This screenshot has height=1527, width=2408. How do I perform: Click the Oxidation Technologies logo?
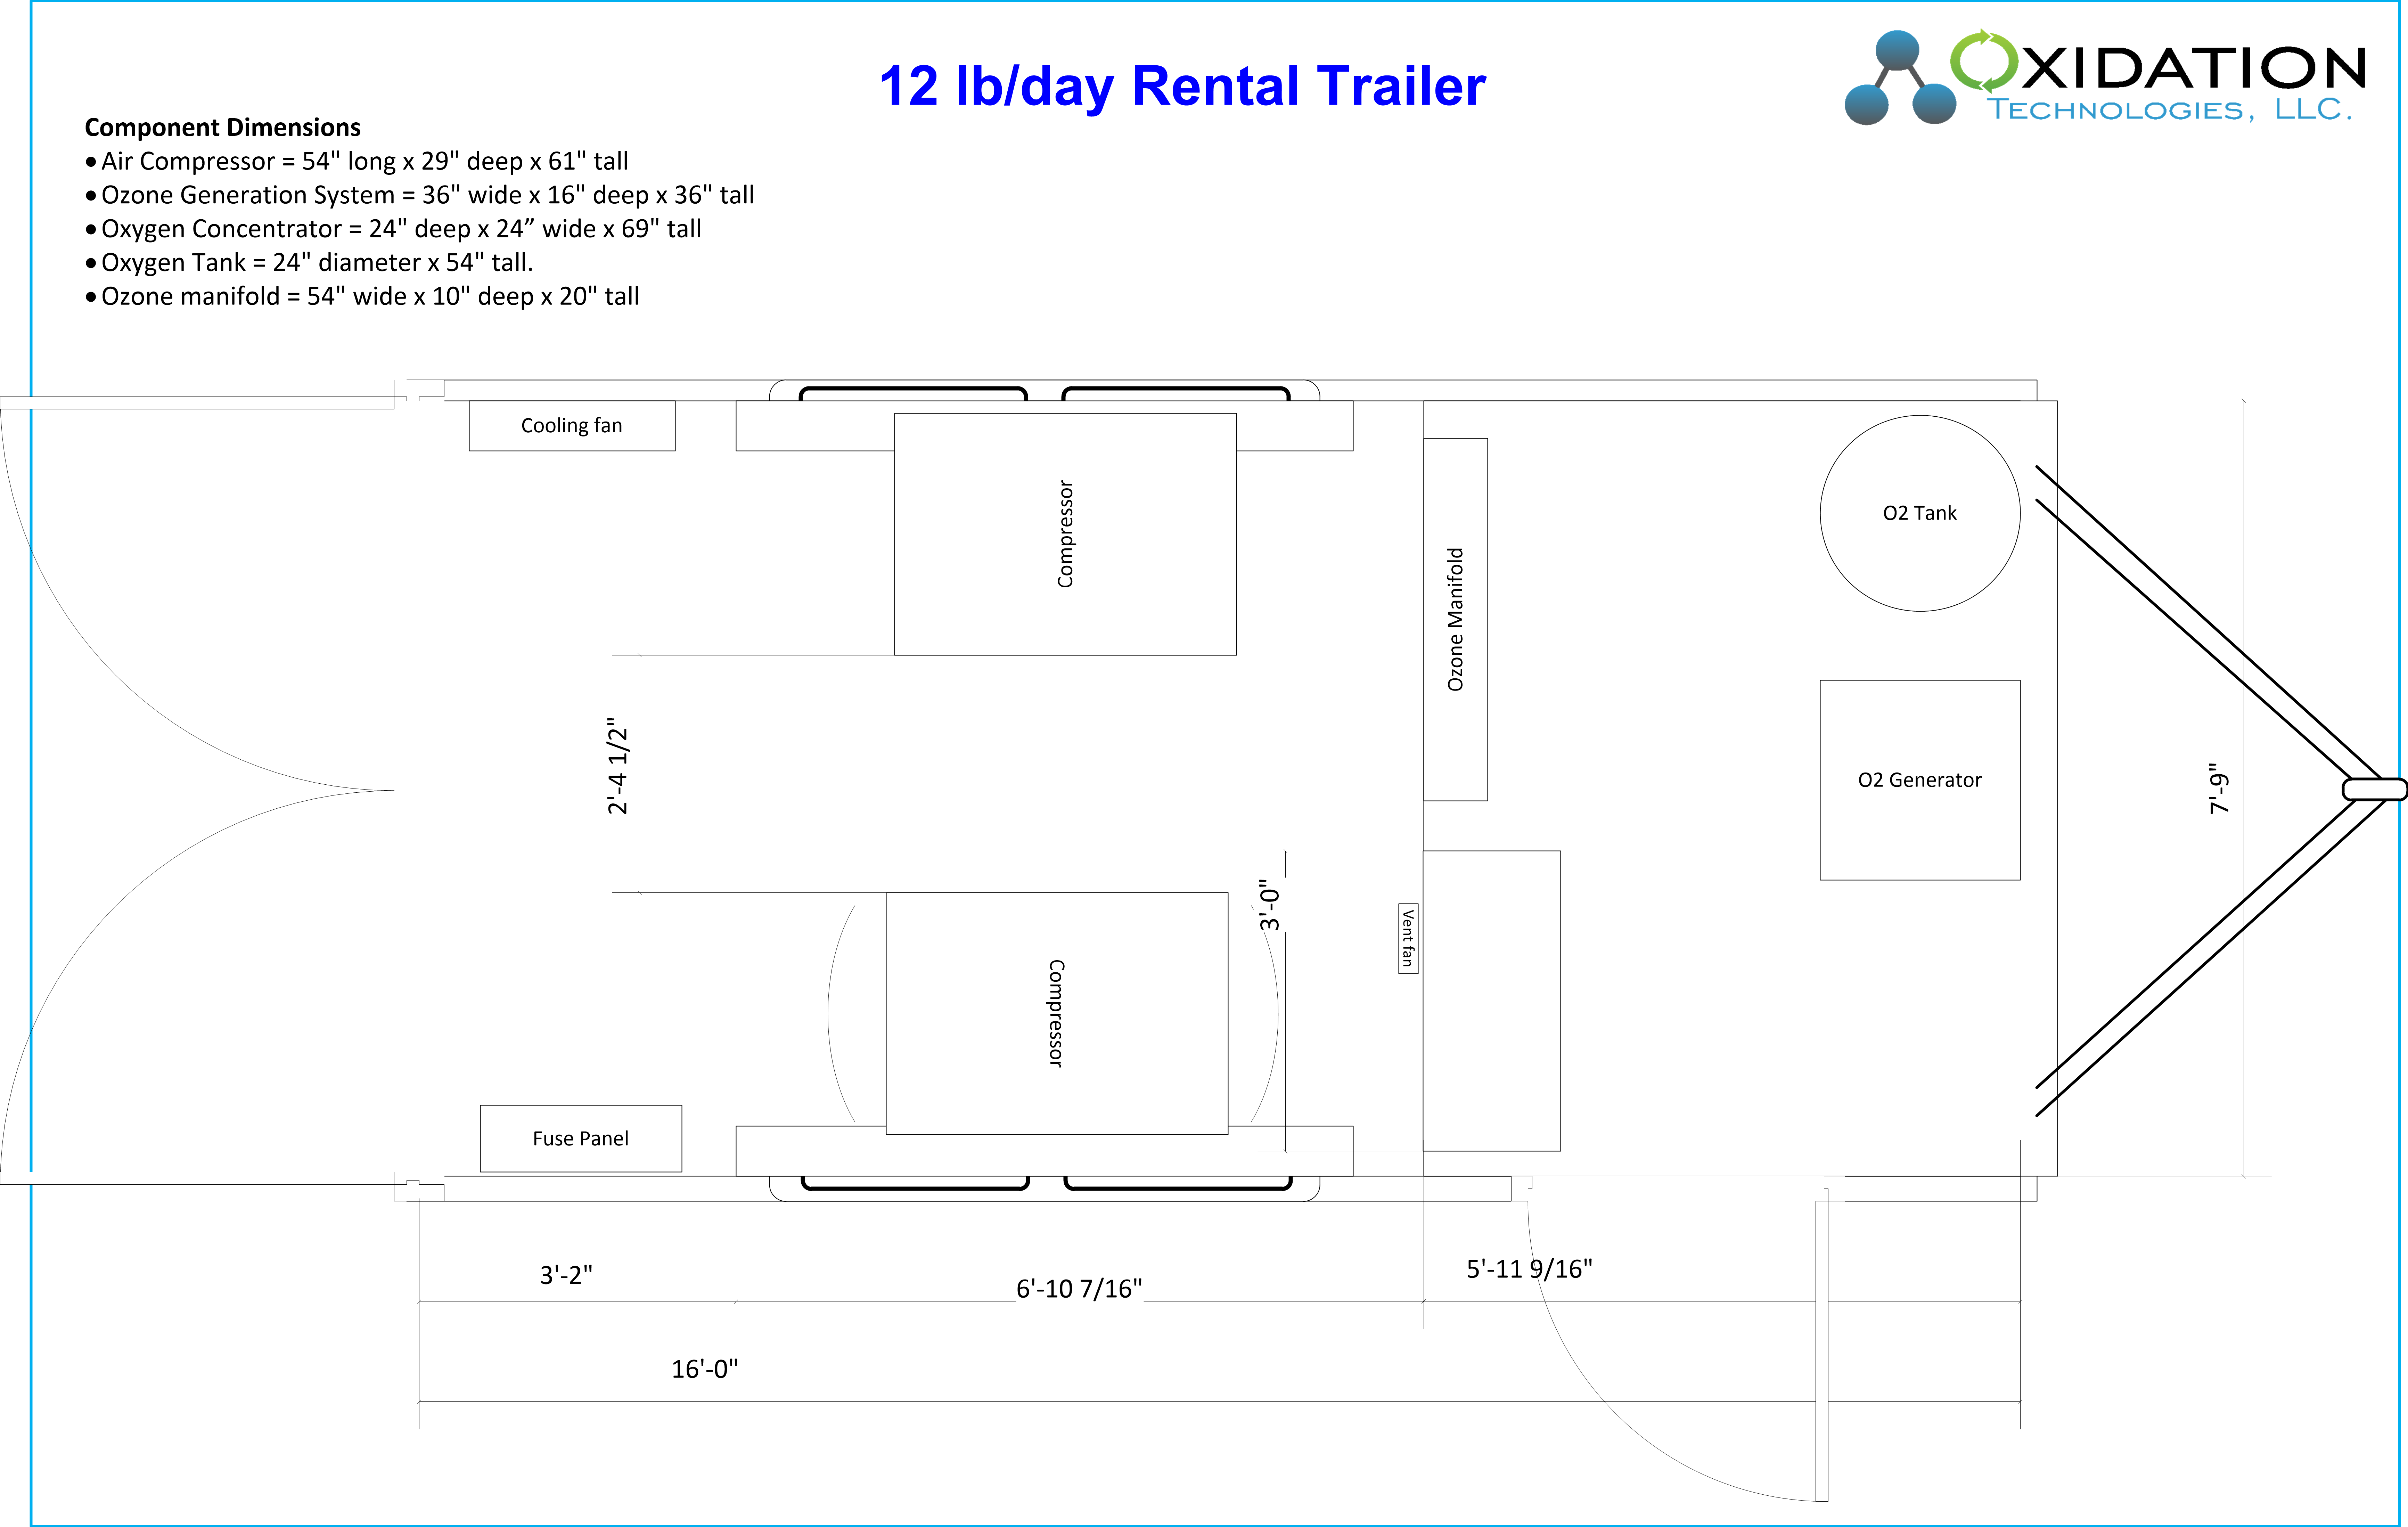click(2105, 77)
